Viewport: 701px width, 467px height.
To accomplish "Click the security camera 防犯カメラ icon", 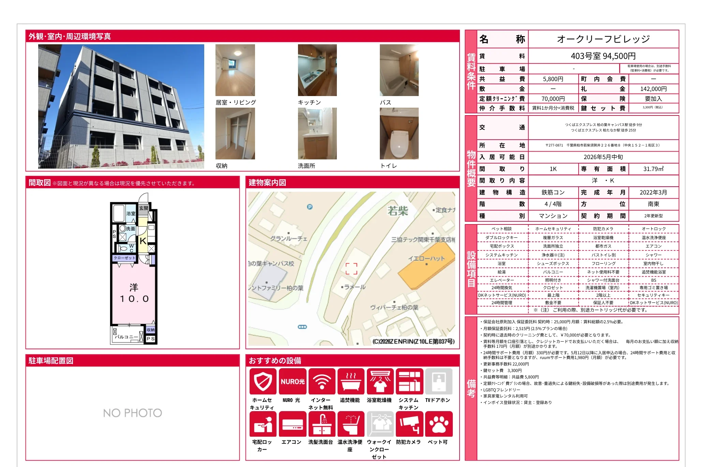I will tap(409, 424).
